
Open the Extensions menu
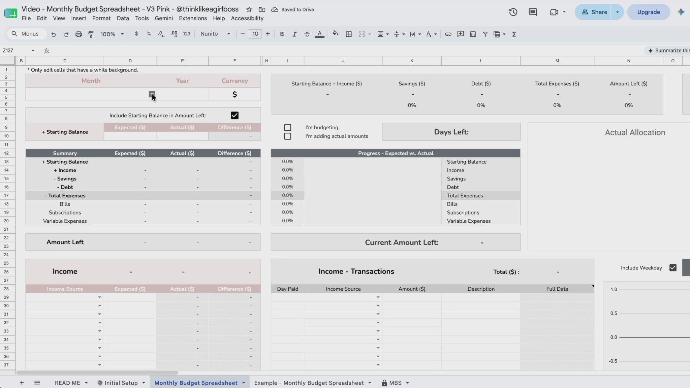tap(193, 18)
